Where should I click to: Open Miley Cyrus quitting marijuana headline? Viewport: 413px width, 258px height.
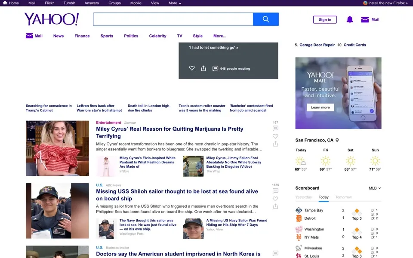[170, 132]
